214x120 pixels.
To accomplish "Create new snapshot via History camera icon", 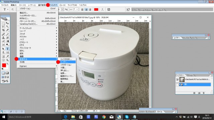I will pos(199,93).
